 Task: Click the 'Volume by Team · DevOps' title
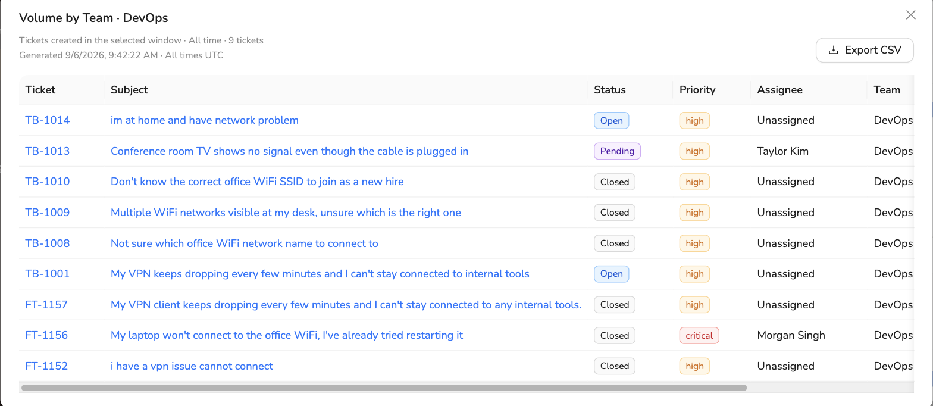pyautogui.click(x=93, y=18)
